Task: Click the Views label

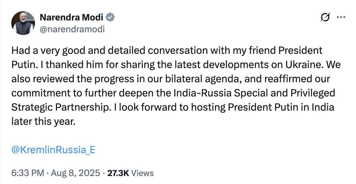Action: pyautogui.click(x=142, y=173)
